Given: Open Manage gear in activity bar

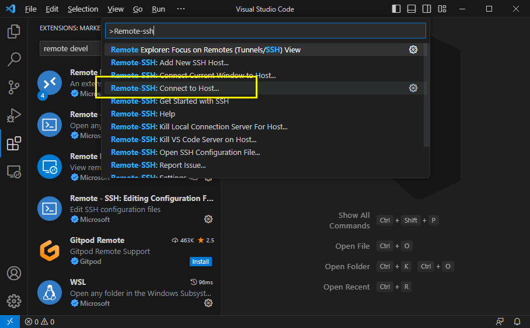Looking at the screenshot, I should coord(14,301).
